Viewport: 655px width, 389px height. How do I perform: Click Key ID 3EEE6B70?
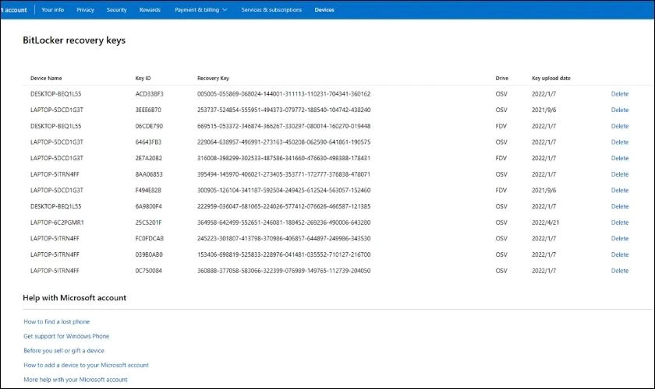[x=148, y=110]
